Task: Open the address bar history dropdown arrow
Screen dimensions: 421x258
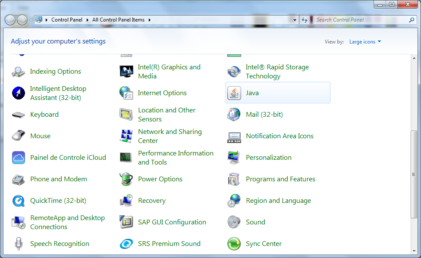Action: pyautogui.click(x=295, y=20)
